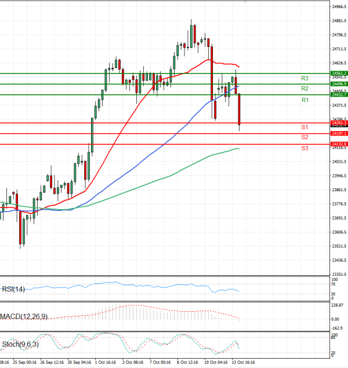
Task: Click the 24432.7 green price tag
Action: coord(339,94)
